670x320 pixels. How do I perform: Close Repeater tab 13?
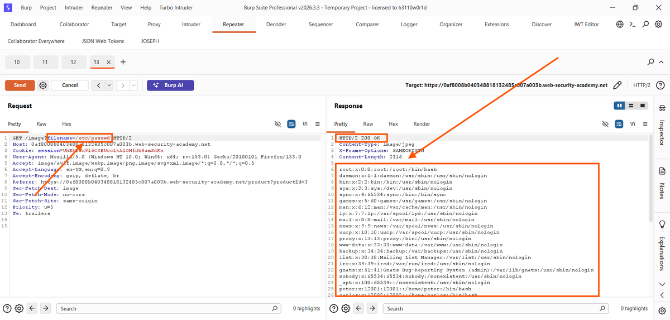(109, 62)
